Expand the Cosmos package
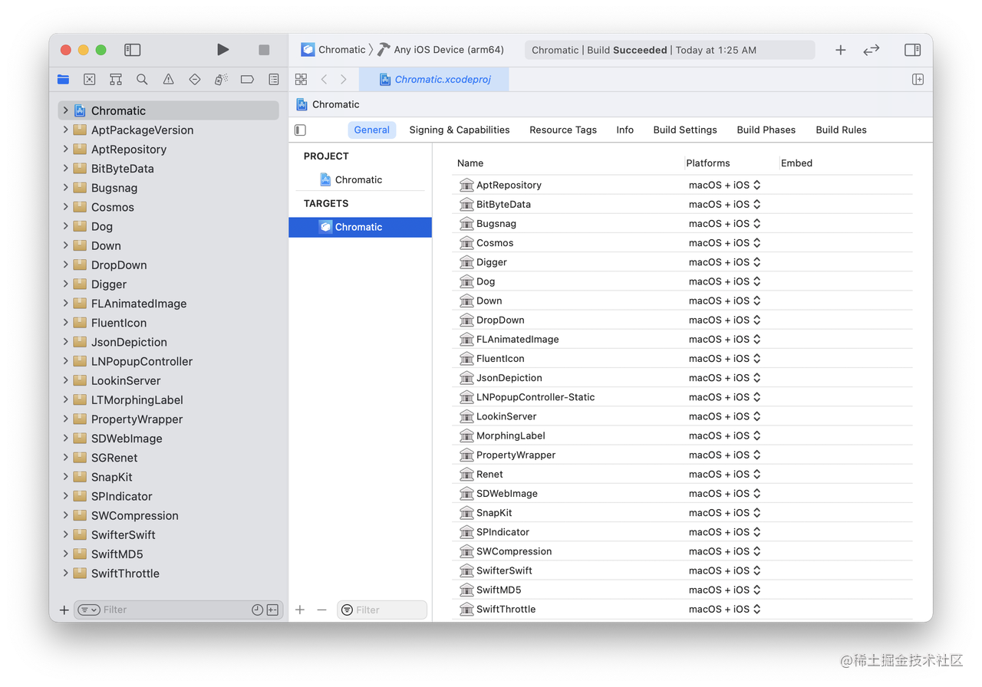Screen dimensions: 982x687 [66, 207]
